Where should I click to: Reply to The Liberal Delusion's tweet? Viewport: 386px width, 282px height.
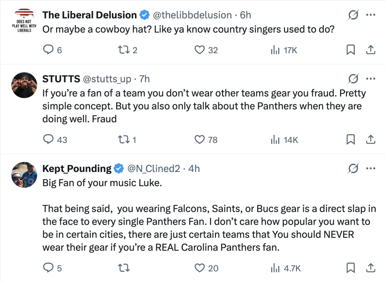pyautogui.click(x=48, y=50)
